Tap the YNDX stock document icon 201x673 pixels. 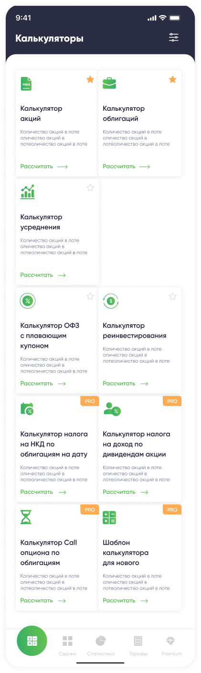(x=26, y=84)
